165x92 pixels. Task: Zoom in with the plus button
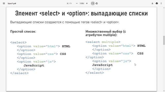pos(87,3)
